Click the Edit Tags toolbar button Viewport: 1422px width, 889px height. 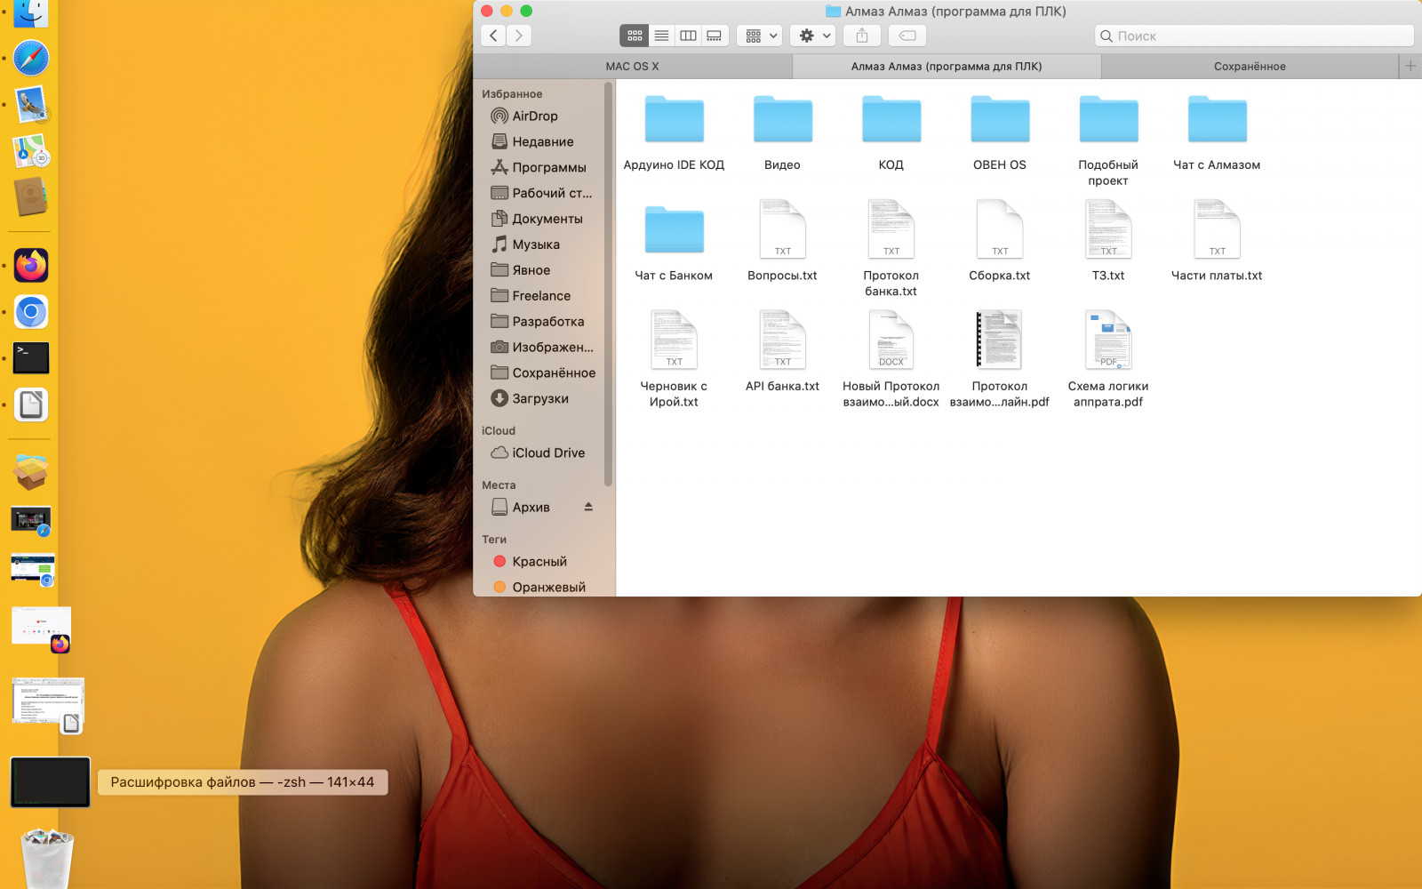(x=907, y=36)
